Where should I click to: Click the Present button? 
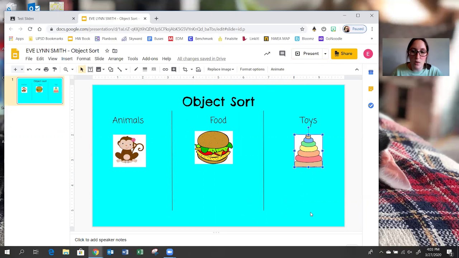click(307, 54)
